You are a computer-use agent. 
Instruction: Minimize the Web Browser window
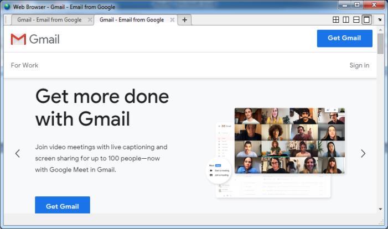344,5
